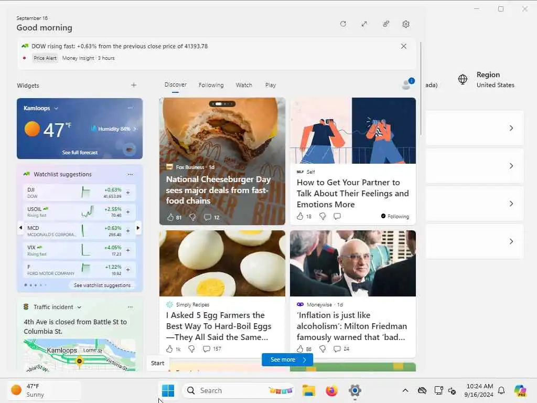Switch to Watch tab

[244, 85]
